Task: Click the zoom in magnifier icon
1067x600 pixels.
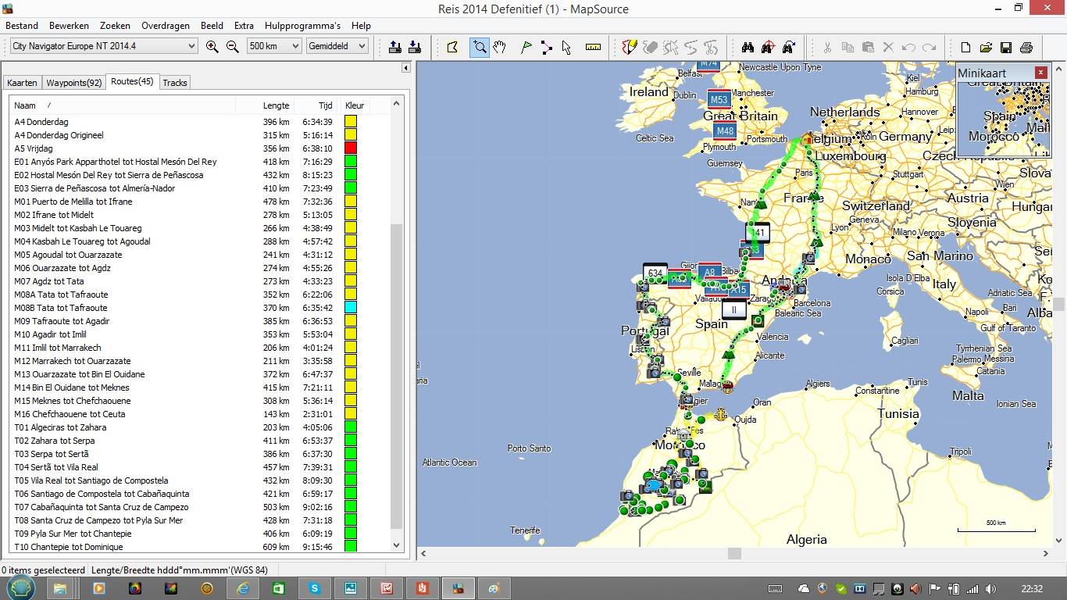Action: 212,47
